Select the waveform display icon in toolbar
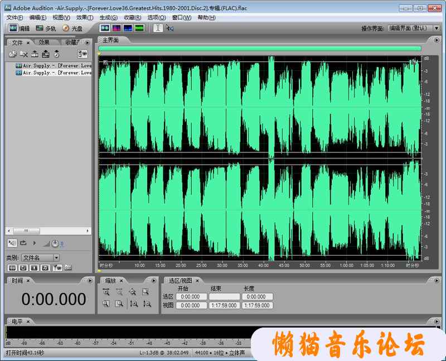The height and width of the screenshot is (361, 446). pyautogui.click(x=105, y=28)
